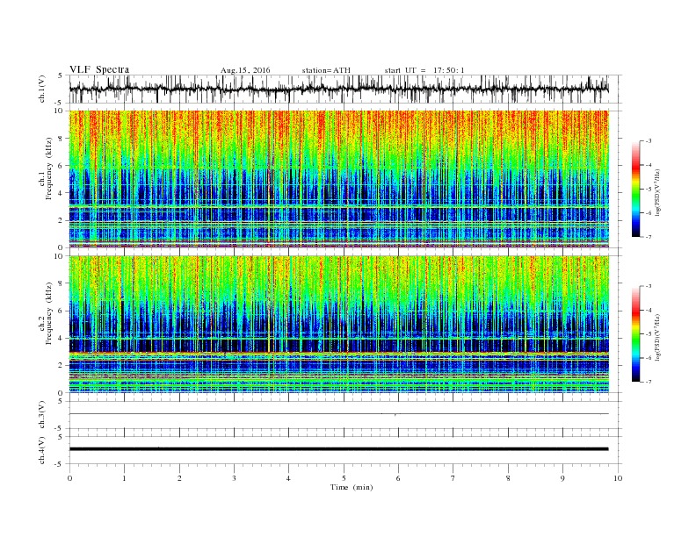Viewport: 696px width, 537px height.
Task: Click the "4" minute tick on time axis
Action: 288,478
